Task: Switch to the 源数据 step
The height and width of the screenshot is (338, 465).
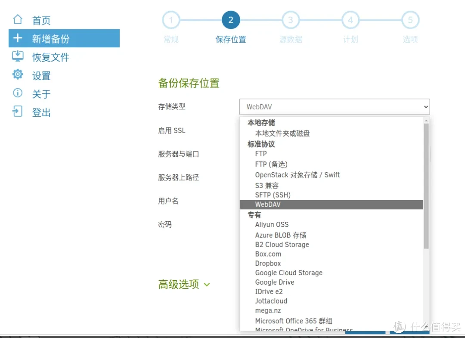Action: pyautogui.click(x=291, y=20)
